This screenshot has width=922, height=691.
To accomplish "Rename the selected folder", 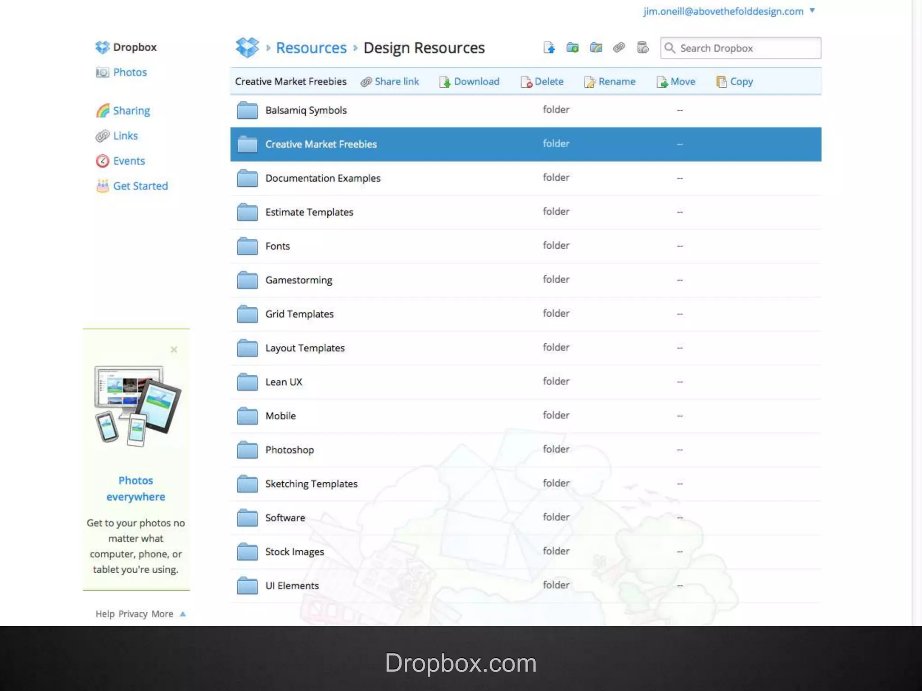I will (610, 81).
